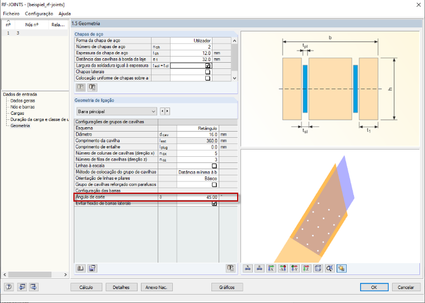Click the Forma da chapa de aço Utilizador cell

pyautogui.click(x=191, y=40)
